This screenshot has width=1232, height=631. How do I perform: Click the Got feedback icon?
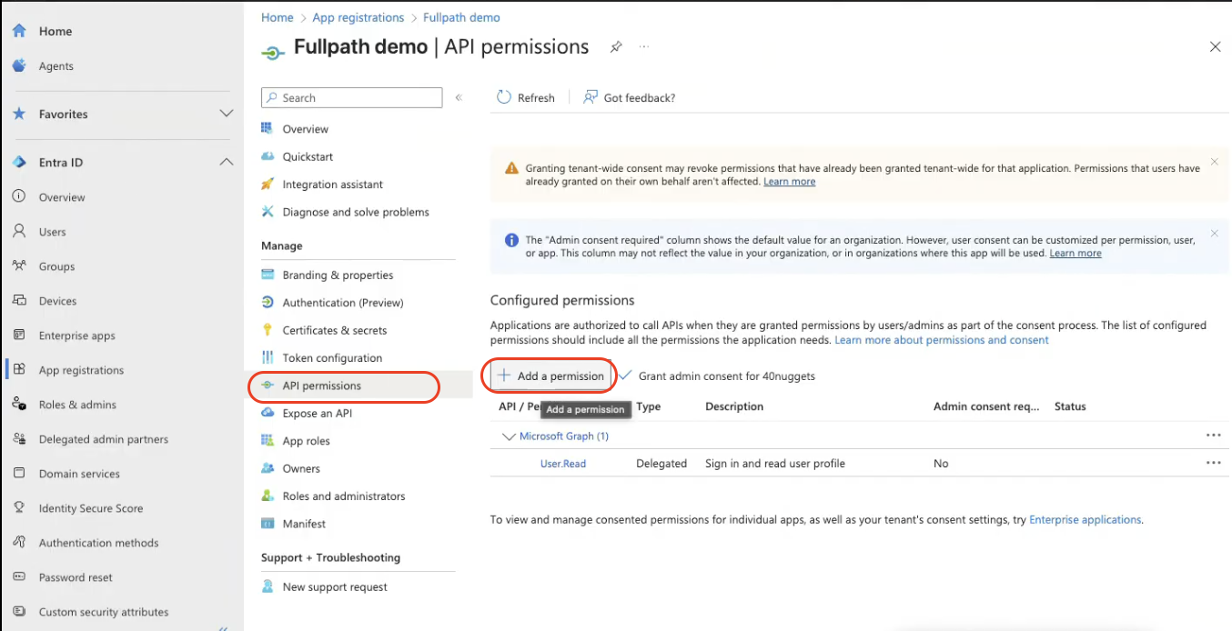(x=591, y=97)
